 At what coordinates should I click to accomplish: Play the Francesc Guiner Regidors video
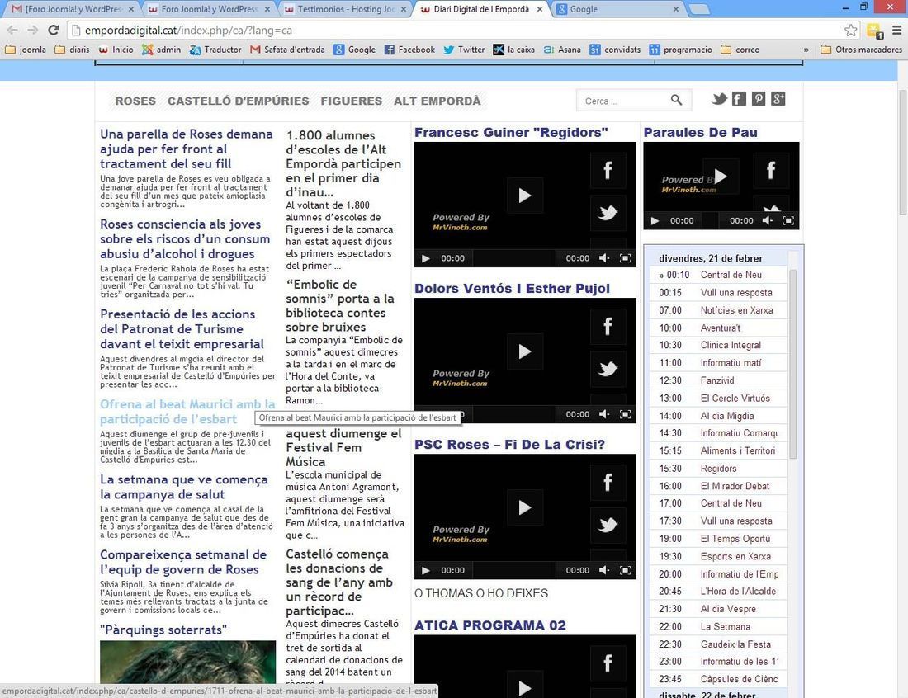(525, 196)
